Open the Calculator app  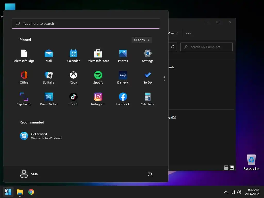pos(148,99)
